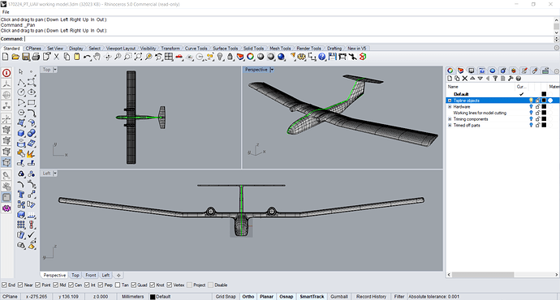
Task: Toggle the Quad osnap checkbox
Action: click(x=134, y=285)
